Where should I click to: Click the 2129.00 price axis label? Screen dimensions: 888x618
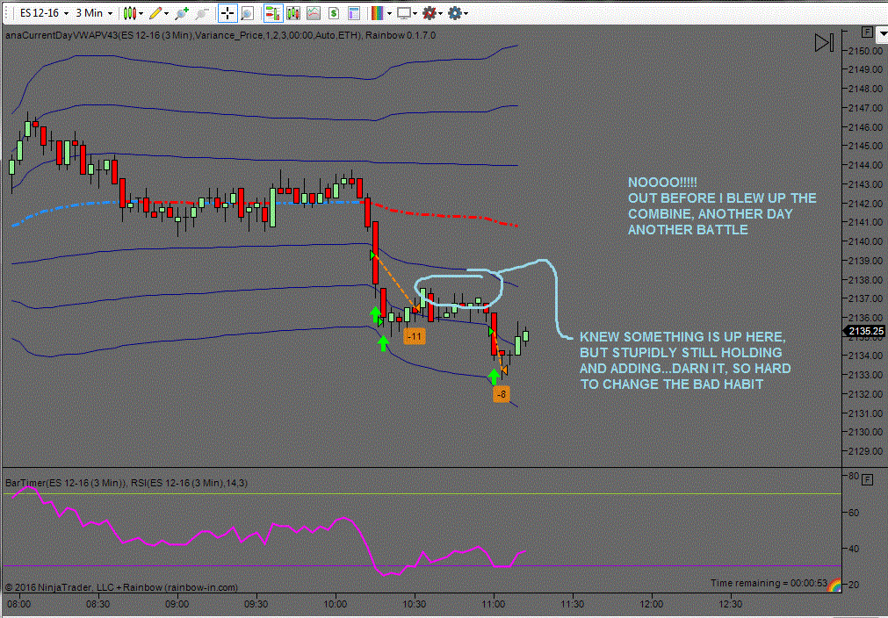(866, 451)
